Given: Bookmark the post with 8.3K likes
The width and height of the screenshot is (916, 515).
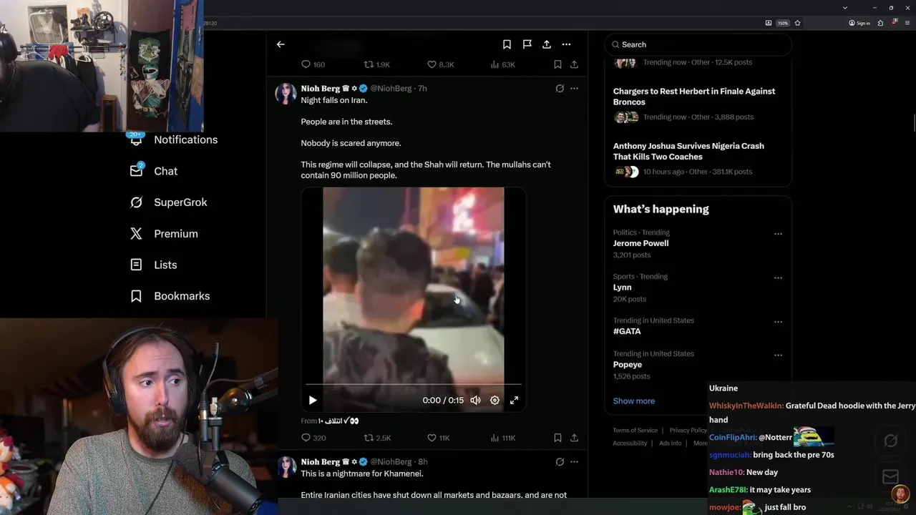Looking at the screenshot, I should coord(557,64).
